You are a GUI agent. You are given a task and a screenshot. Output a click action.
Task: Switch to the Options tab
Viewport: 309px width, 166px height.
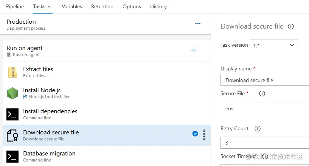click(132, 6)
